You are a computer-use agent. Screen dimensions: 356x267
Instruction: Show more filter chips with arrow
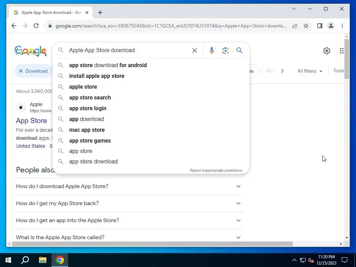coord(282,71)
